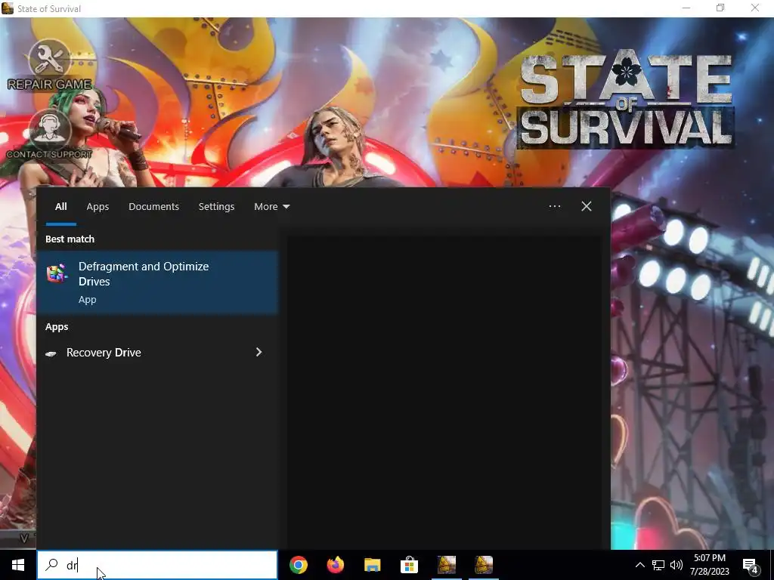The height and width of the screenshot is (580, 774).
Task: Expand Recovery Drive details chevron
Action: click(259, 352)
